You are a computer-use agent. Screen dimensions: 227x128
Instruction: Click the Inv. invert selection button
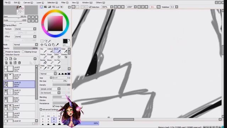153,7
